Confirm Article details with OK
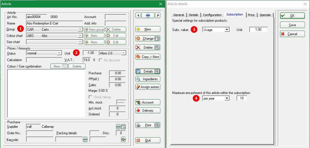The height and width of the screenshot is (148, 310). [x=292, y=16]
